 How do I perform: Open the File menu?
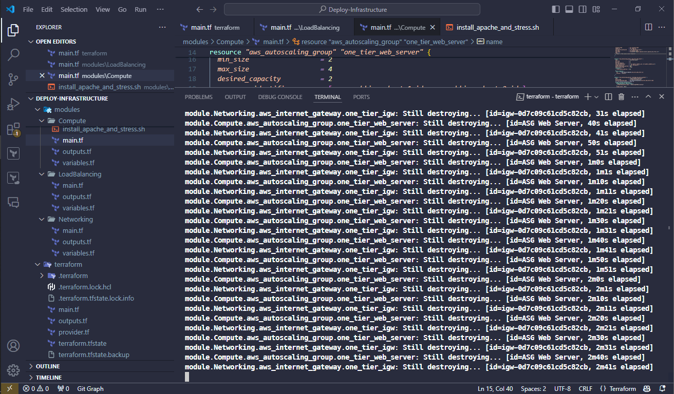(28, 9)
